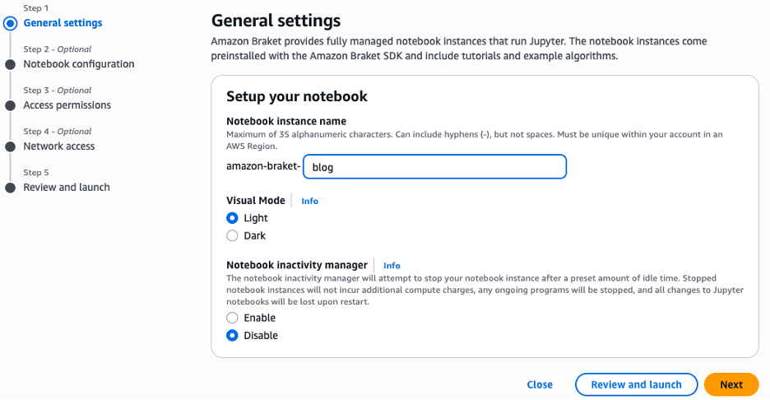Go to Notebook configuration step
Screen dimensions: 770x400
coord(79,64)
